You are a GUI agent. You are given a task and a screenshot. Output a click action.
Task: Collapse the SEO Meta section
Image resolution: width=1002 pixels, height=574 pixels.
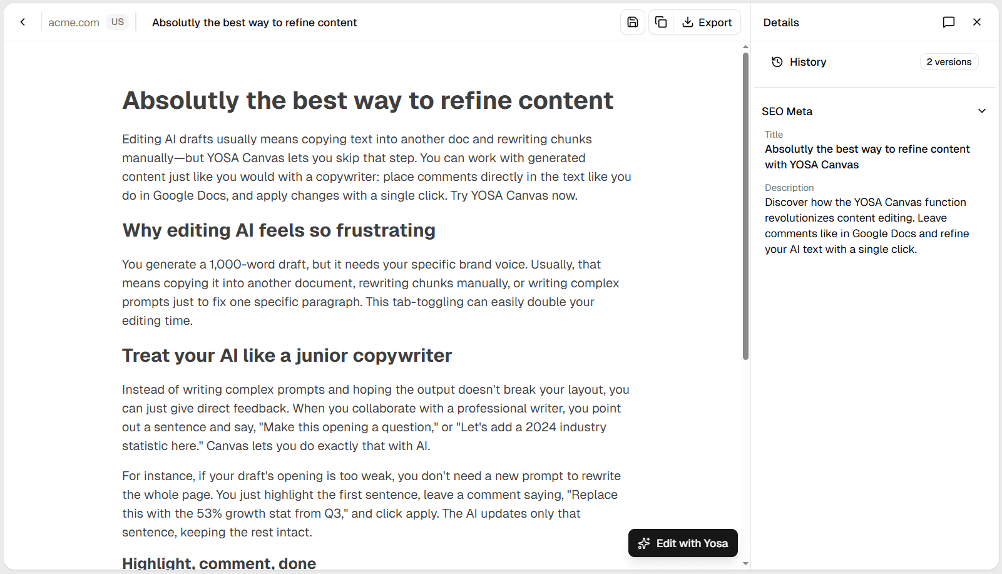pyautogui.click(x=981, y=110)
